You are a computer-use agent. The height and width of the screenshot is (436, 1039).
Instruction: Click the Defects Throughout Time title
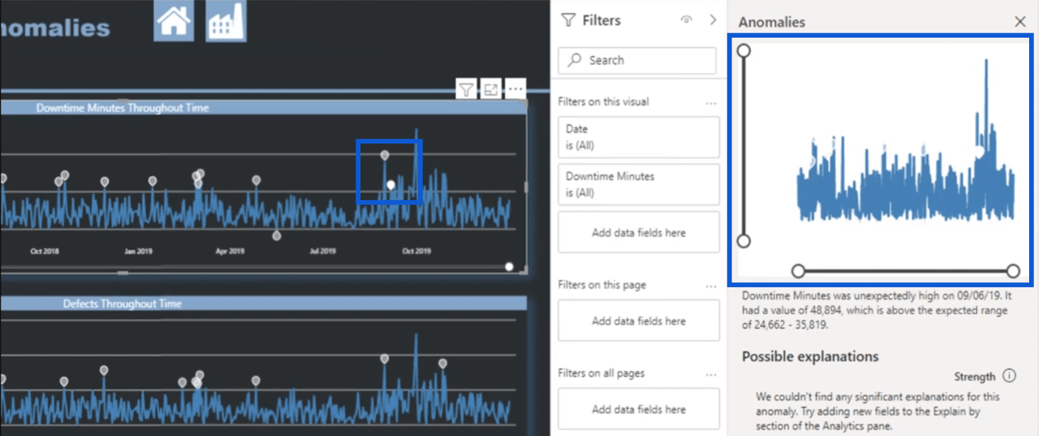click(x=122, y=304)
